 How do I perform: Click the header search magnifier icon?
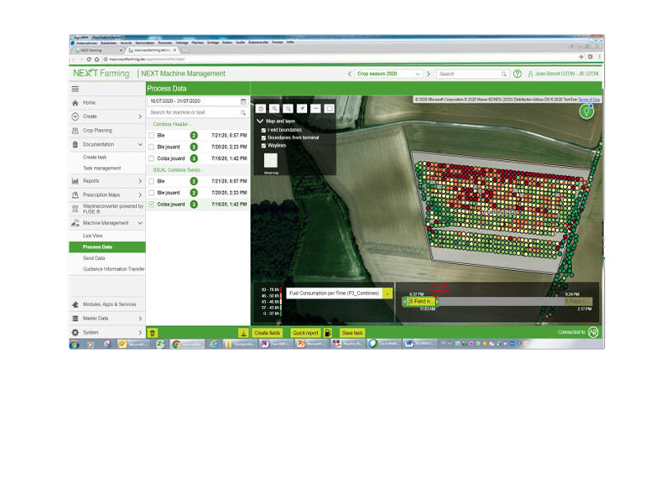pos(504,74)
